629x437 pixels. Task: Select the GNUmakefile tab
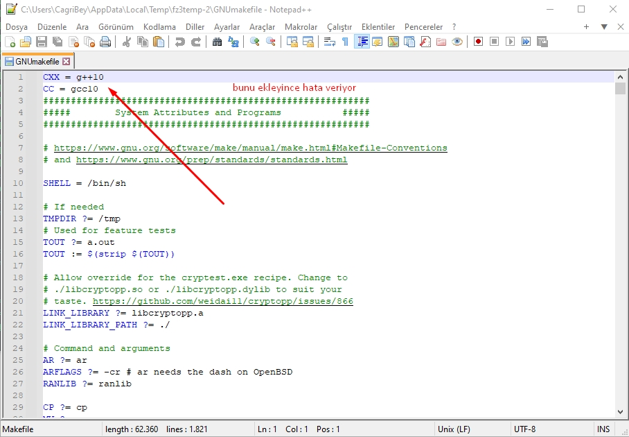(x=37, y=62)
